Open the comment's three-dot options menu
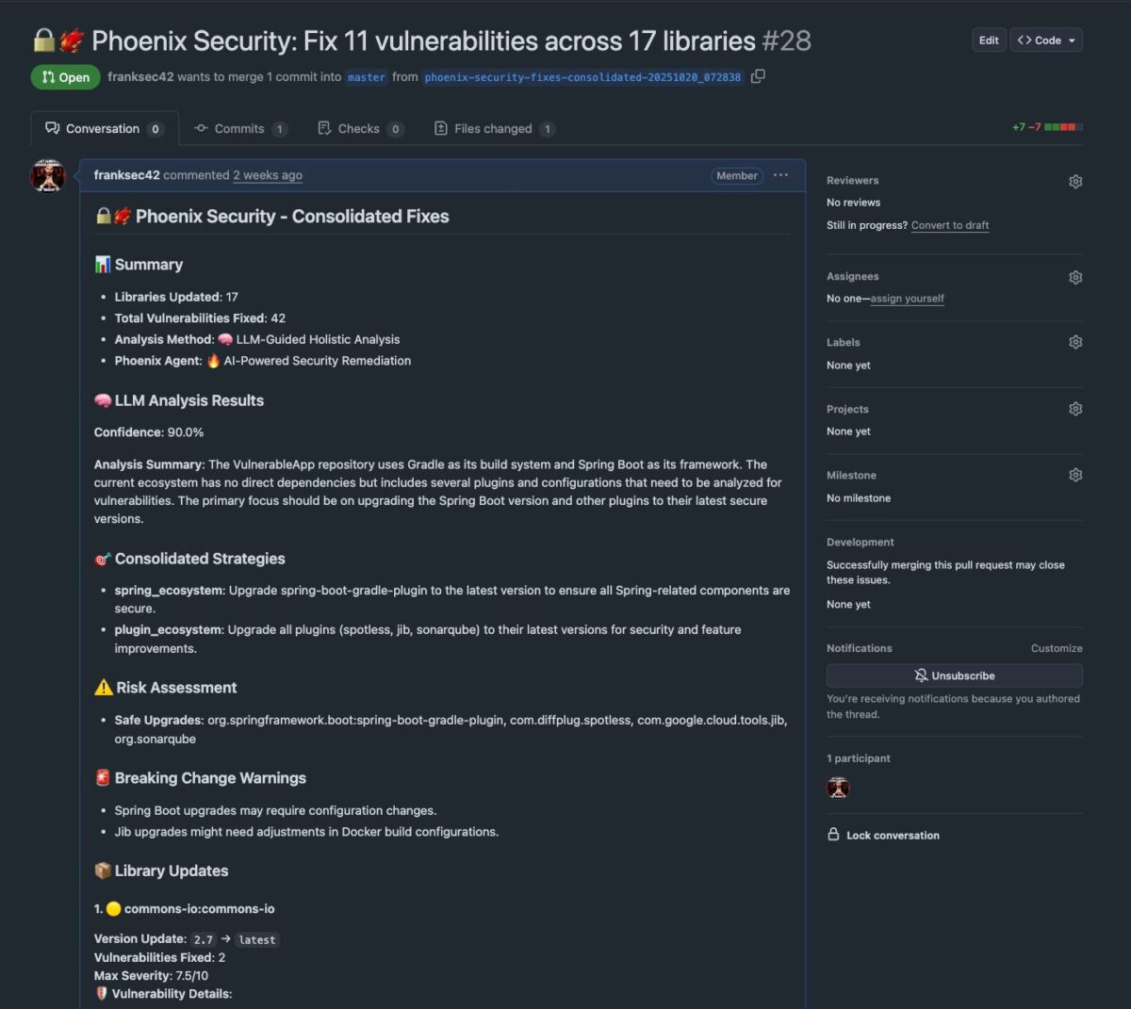Image resolution: width=1131 pixels, height=1009 pixels. pos(780,175)
